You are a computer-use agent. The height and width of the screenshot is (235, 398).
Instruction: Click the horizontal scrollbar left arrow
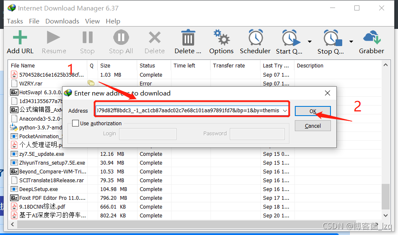12,224
